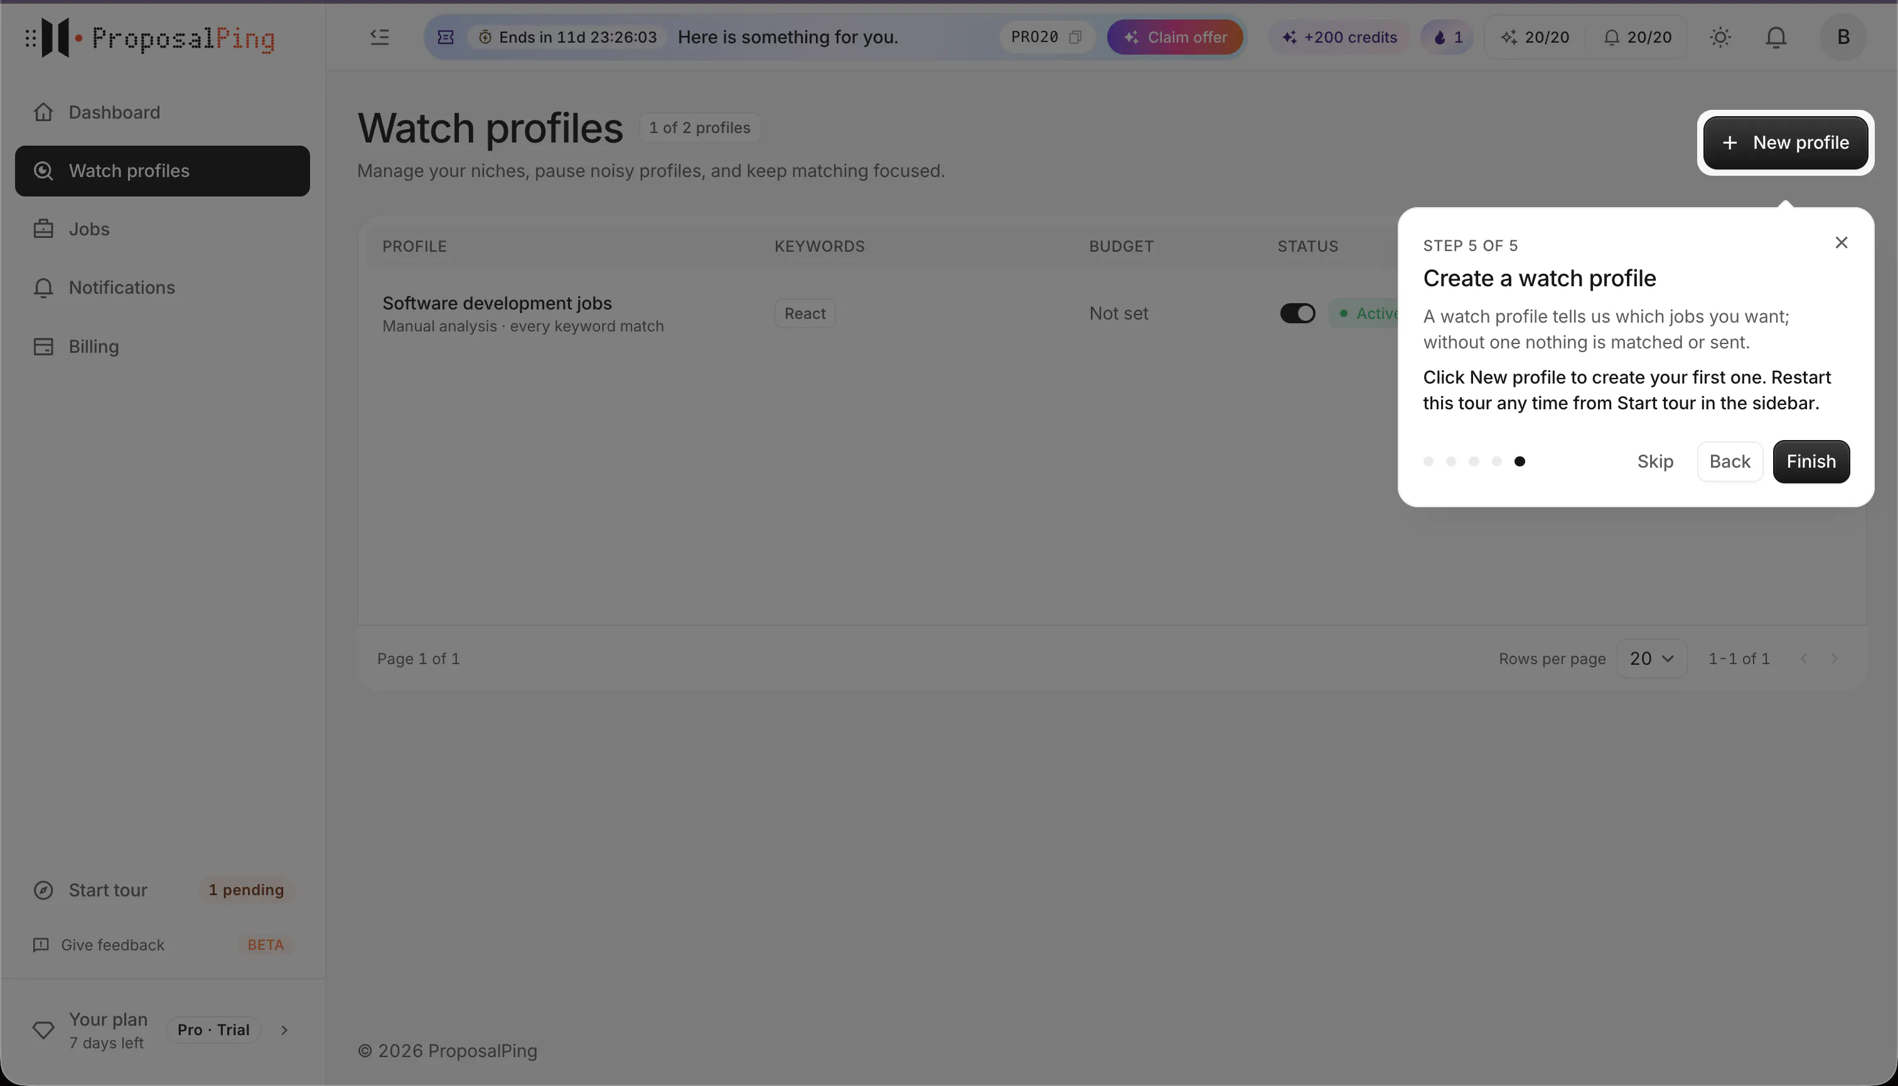The width and height of the screenshot is (1898, 1086).
Task: Open the app grid dots icon
Action: (x=31, y=37)
